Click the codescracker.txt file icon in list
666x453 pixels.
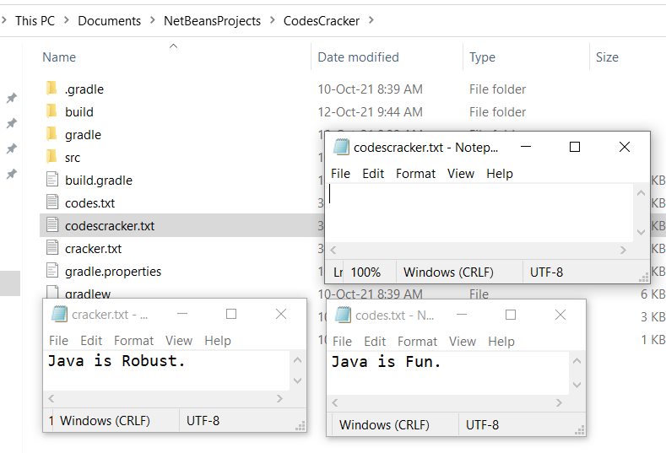[51, 225]
